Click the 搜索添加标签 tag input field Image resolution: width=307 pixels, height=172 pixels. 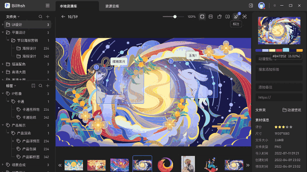tap(279, 73)
